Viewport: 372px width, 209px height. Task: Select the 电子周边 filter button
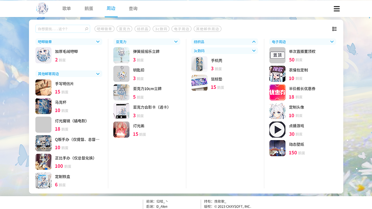coord(182,29)
